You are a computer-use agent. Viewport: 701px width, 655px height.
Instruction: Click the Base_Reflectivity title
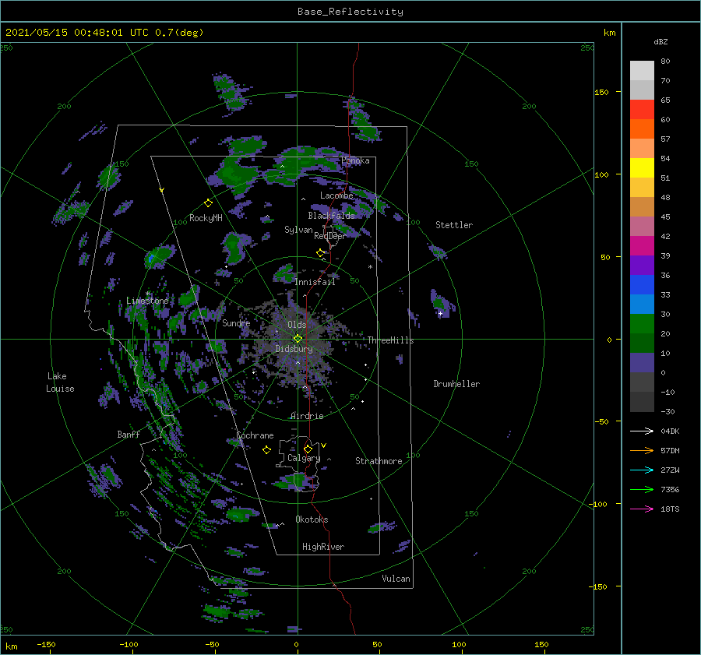point(350,12)
